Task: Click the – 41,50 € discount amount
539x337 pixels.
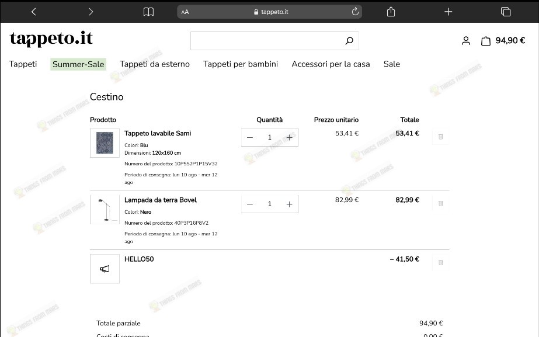Action: coord(404,259)
